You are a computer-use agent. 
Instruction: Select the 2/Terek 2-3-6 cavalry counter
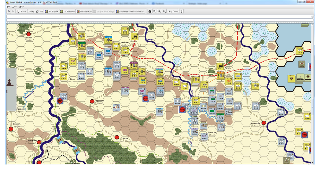(x=125, y=51)
